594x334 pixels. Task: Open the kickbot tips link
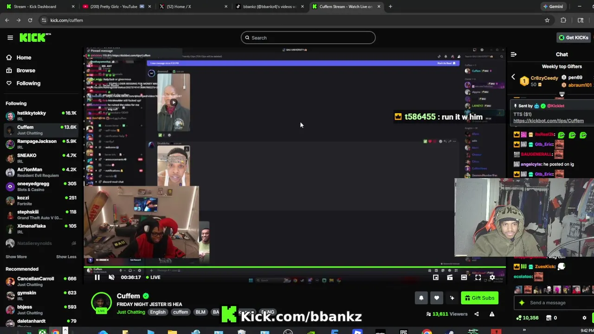(549, 121)
